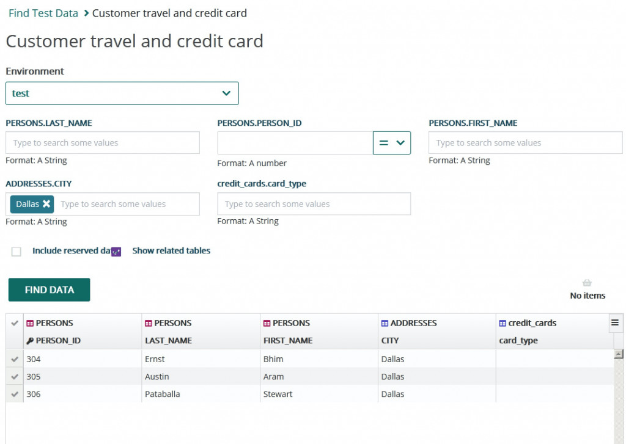Click the Show related tables link
Image resolution: width=626 pixels, height=444 pixels.
[x=171, y=251]
